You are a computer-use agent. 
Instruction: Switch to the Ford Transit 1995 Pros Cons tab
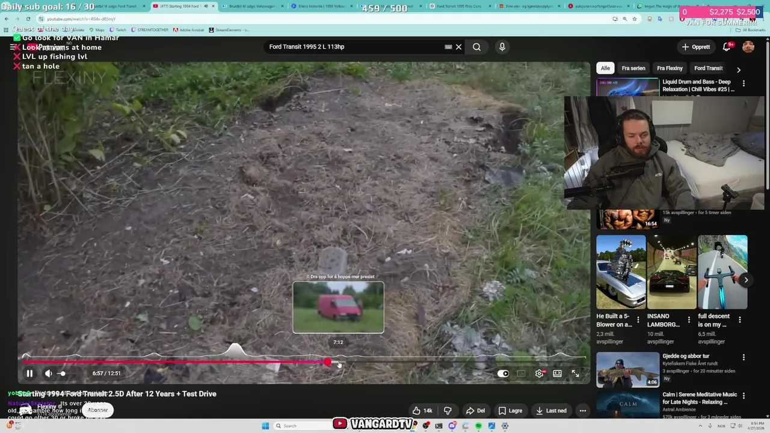tap(460, 6)
